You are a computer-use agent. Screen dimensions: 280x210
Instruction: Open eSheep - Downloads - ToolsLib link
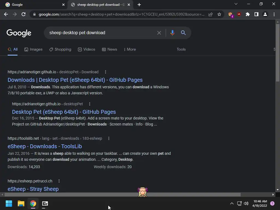tap(45, 146)
